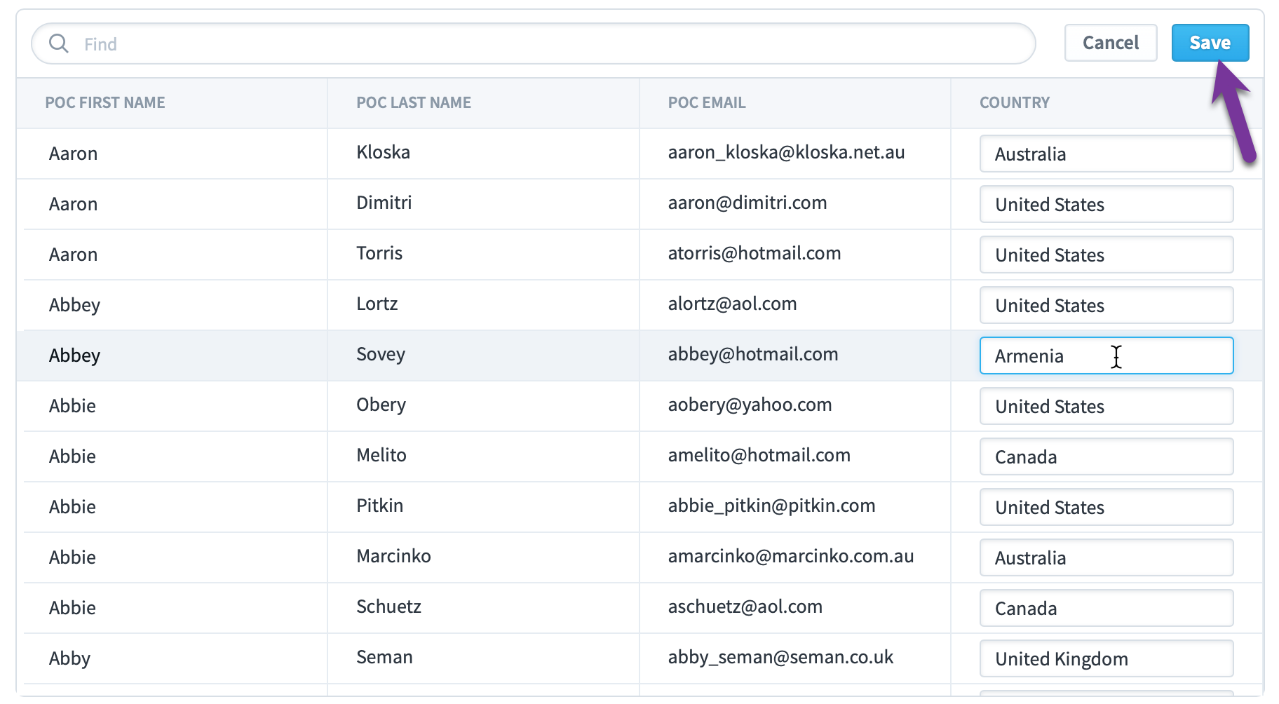Viewport: 1279px width, 704px height.
Task: Edit the Armenia country field for Abbey Sovey
Action: click(x=1107, y=356)
